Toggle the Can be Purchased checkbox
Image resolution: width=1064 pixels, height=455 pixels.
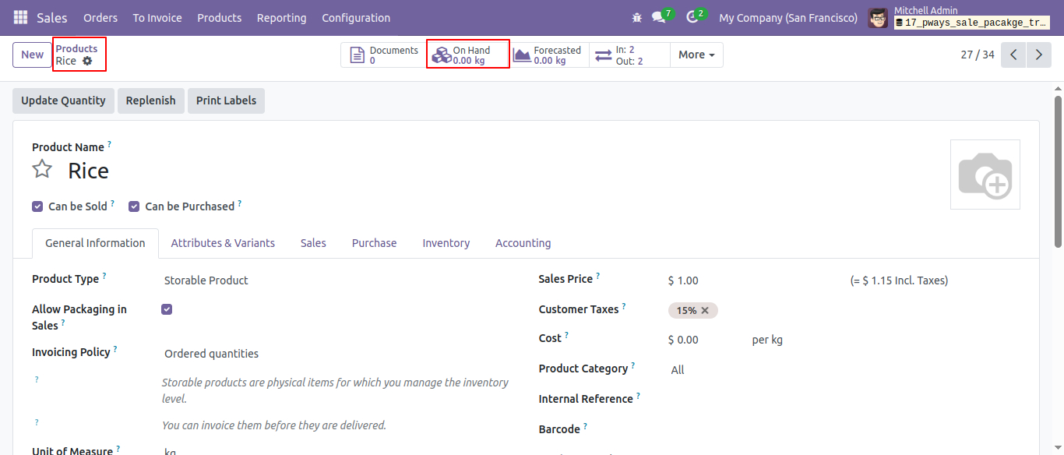tap(134, 206)
